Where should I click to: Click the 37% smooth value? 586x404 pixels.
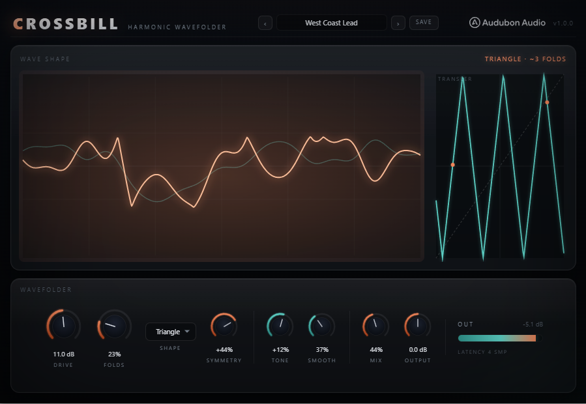click(322, 350)
